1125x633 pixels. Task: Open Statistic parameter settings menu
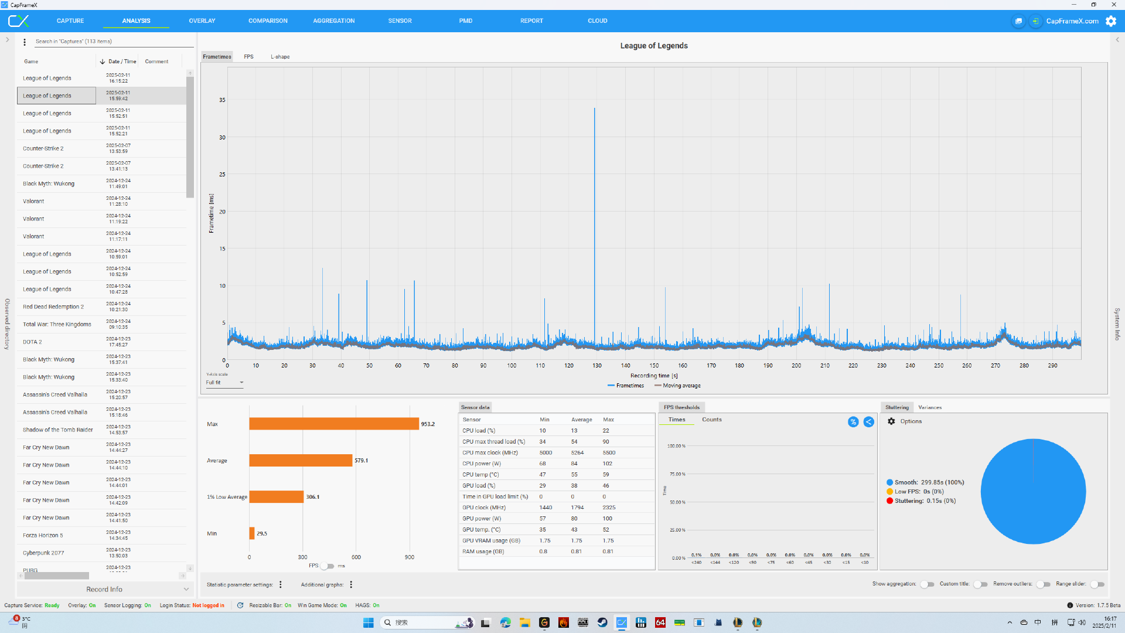pyautogui.click(x=281, y=585)
